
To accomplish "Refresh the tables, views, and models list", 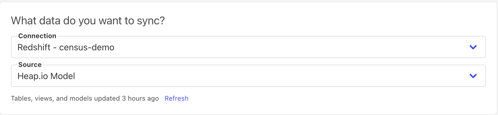I will coord(176,98).
